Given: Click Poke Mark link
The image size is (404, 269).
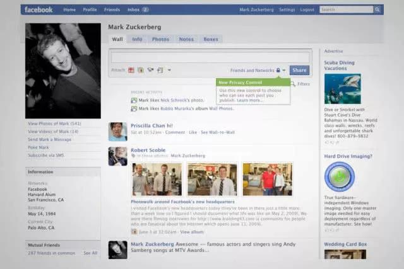Looking at the screenshot, I should click(39, 147).
